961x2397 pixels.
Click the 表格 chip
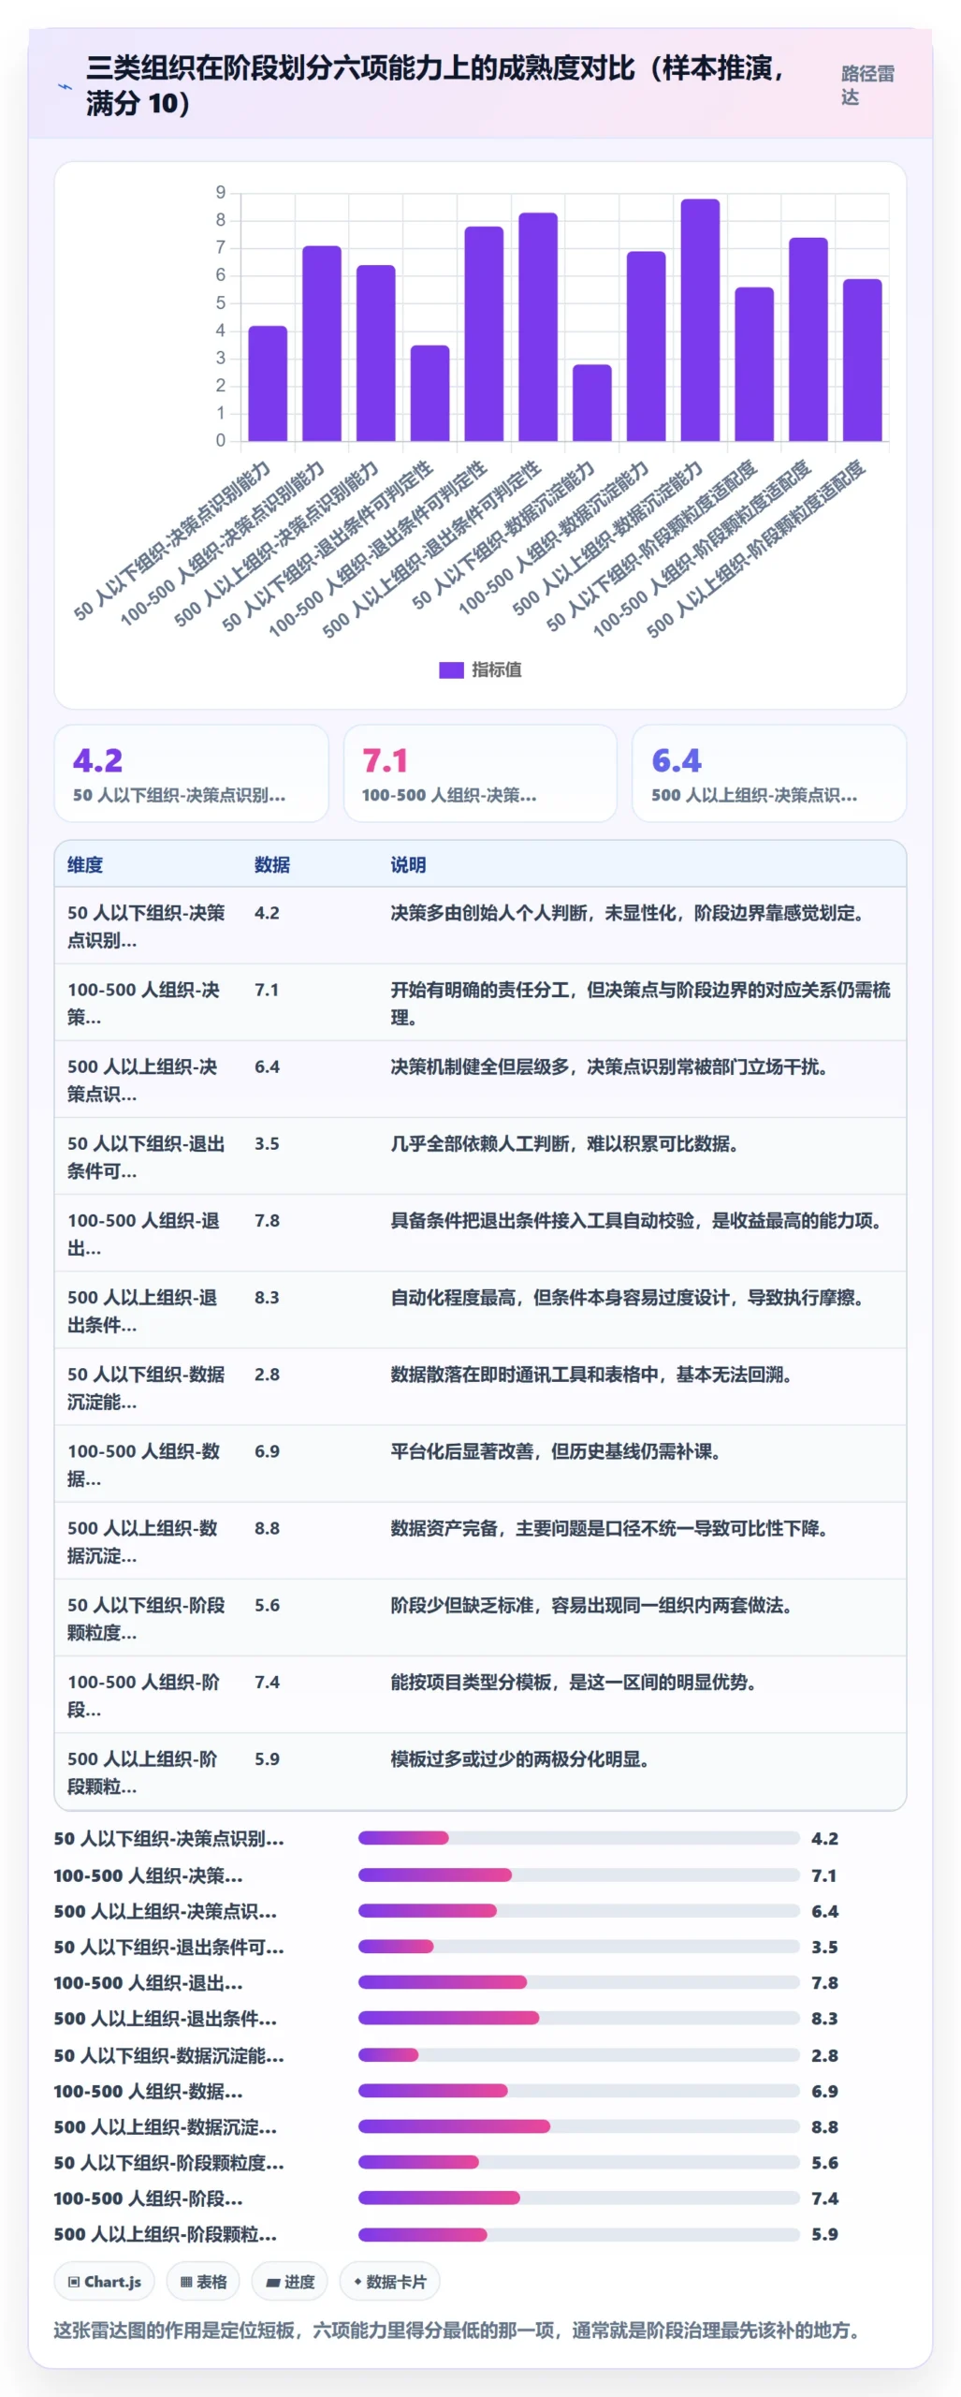[203, 2281]
